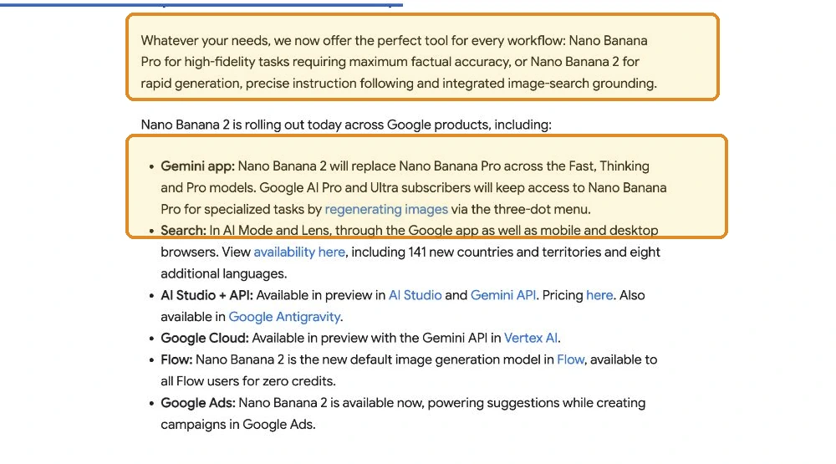The image size is (836, 464).
Task: Follow the 'Gemini API' link
Action: [x=502, y=295]
